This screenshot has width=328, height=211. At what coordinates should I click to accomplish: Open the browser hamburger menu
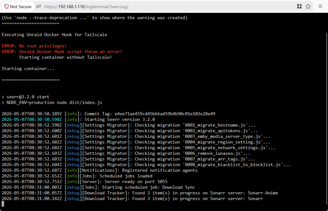(x=320, y=6)
